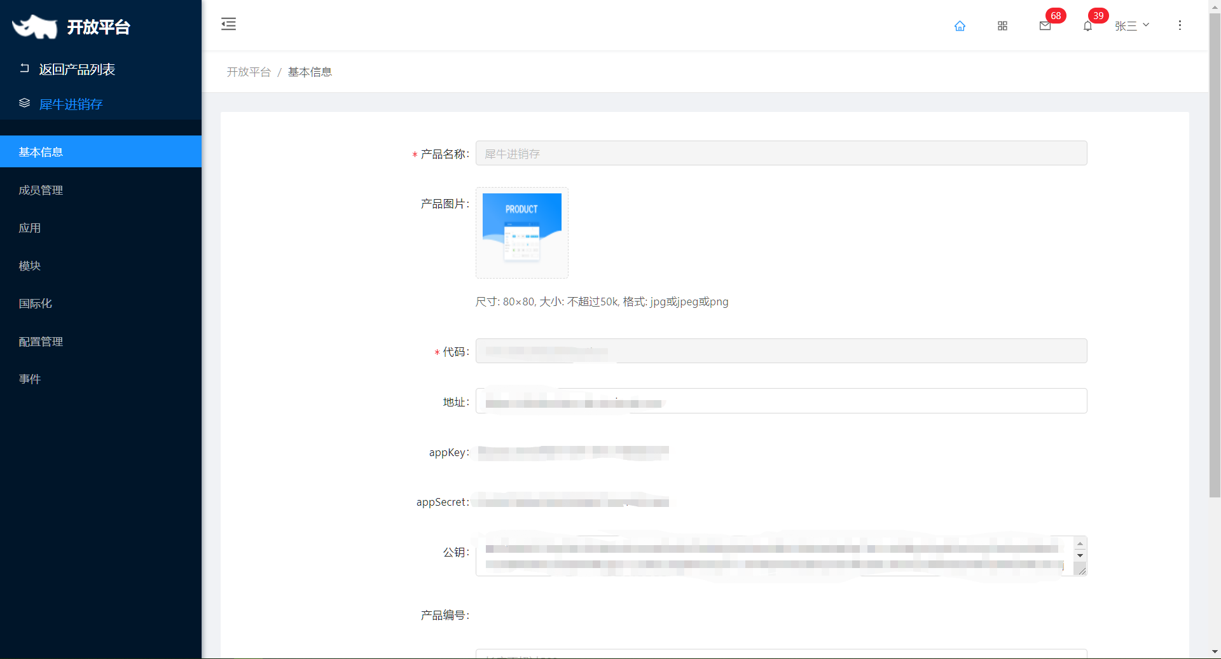The width and height of the screenshot is (1221, 659).
Task: Open 配置管理 in the sidebar
Action: click(100, 341)
